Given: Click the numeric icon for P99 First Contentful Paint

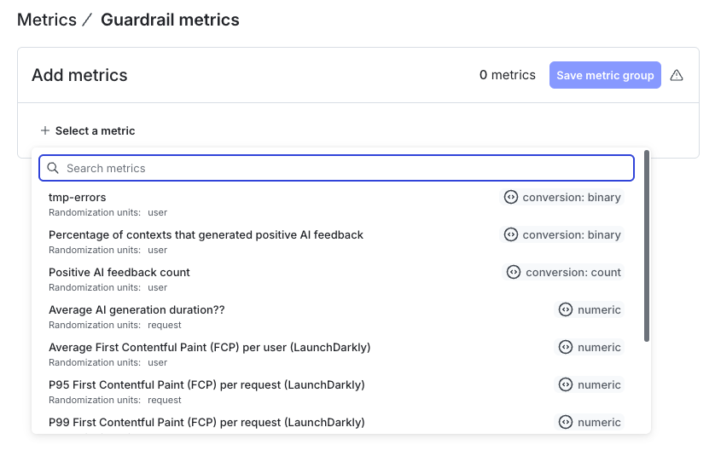Looking at the screenshot, I should pyautogui.click(x=565, y=422).
